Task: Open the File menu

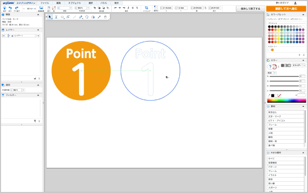Action: tap(45, 3)
